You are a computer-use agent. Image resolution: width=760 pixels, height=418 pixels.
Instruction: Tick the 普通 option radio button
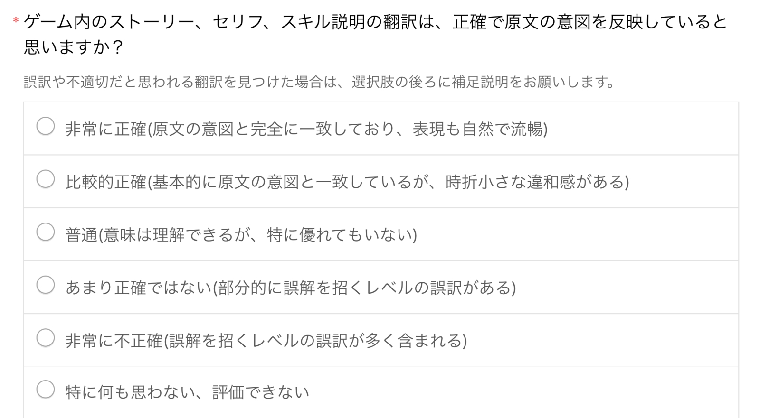(x=46, y=232)
